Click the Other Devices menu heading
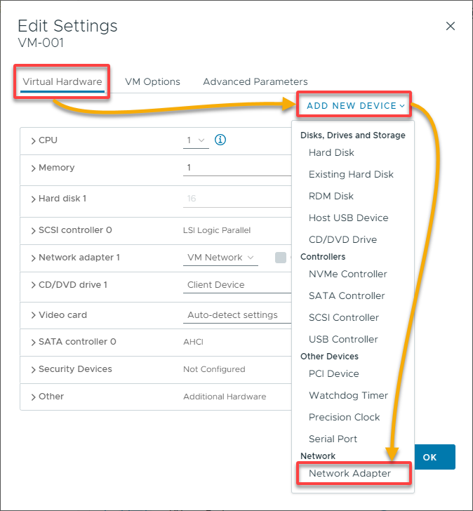 click(329, 357)
